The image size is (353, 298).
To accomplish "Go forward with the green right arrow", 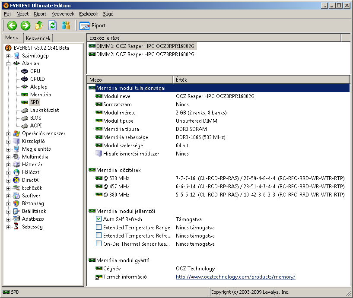I will [x=25, y=25].
